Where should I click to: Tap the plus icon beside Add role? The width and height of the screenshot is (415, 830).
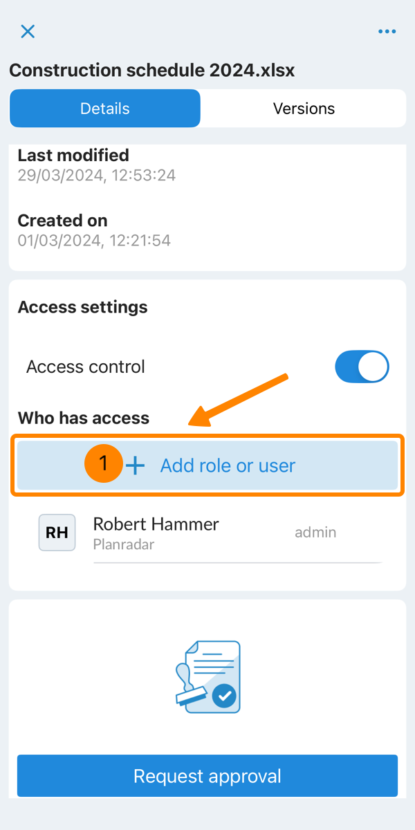pos(136,465)
